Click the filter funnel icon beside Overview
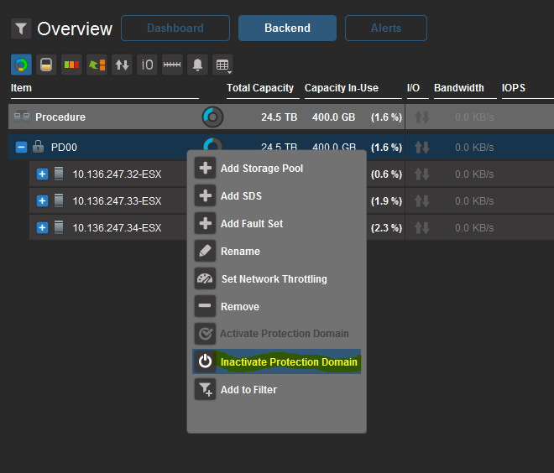 tap(21, 29)
